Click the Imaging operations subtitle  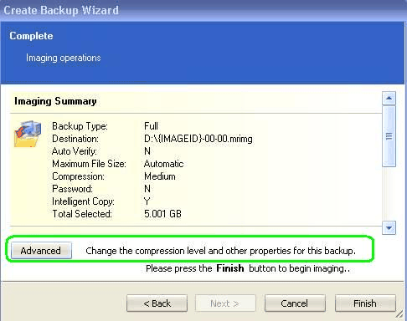click(64, 58)
